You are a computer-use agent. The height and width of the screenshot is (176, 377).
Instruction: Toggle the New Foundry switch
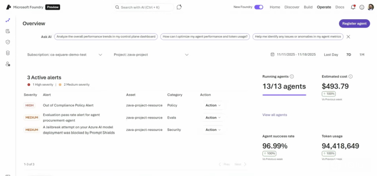coord(258,7)
